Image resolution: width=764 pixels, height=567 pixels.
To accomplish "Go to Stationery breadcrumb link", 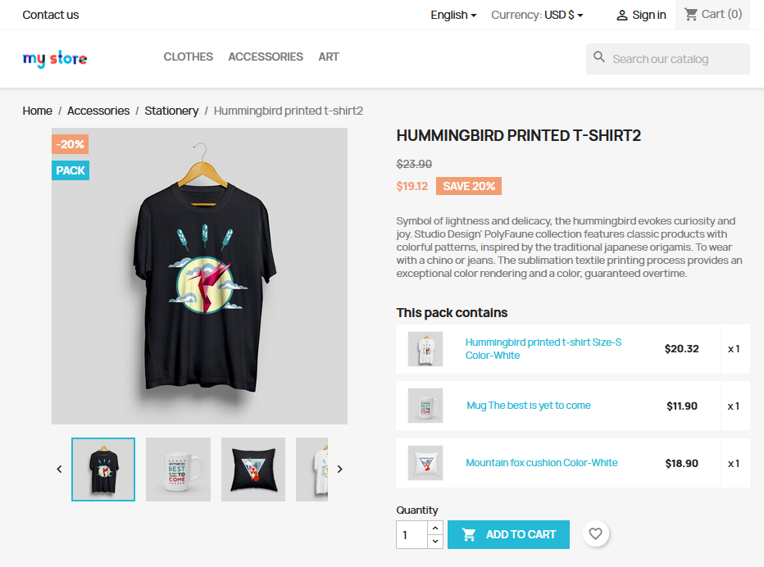I will click(171, 111).
